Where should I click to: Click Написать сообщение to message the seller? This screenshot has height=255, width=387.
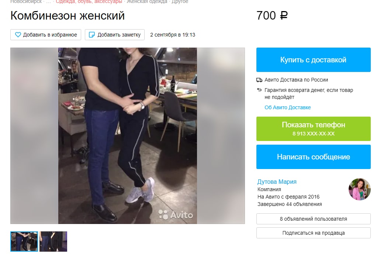click(x=314, y=157)
